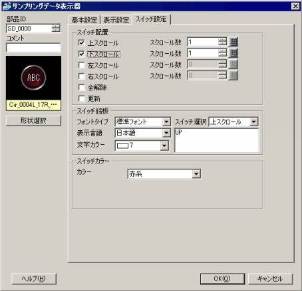Switch to the 基本設定 tab
The image size is (302, 291).
pos(84,20)
